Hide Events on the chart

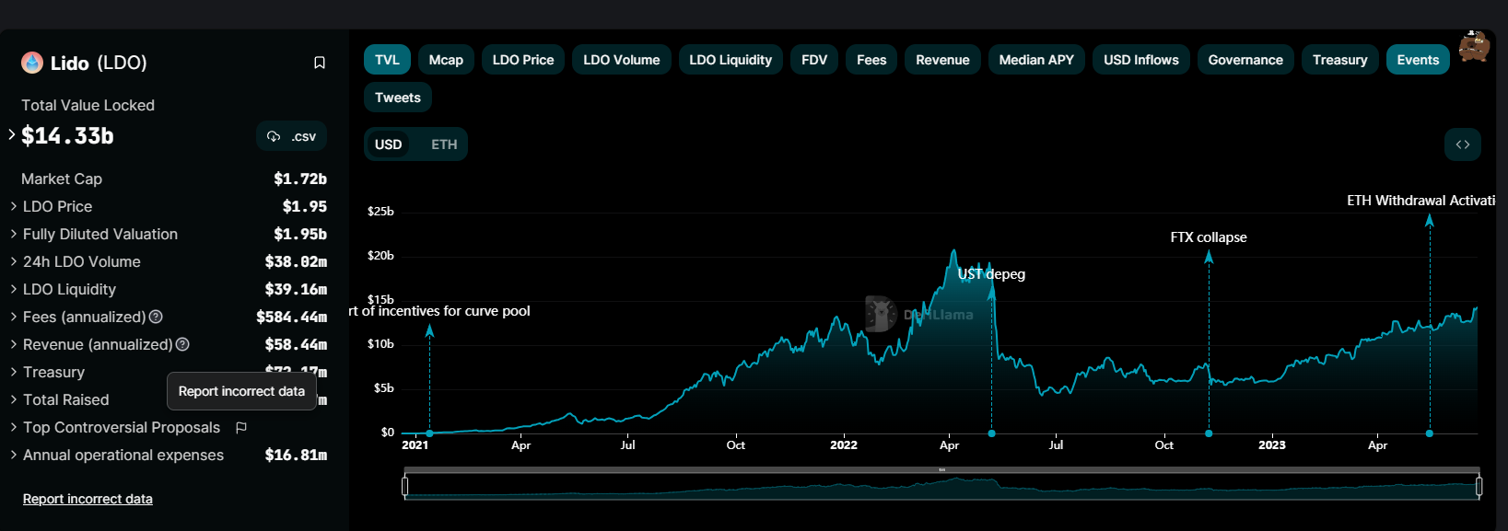point(1418,60)
